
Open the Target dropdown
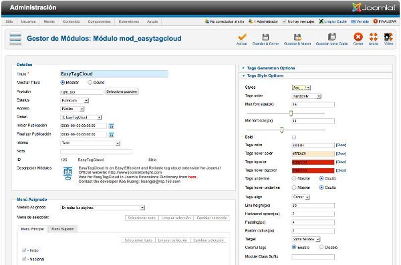tap(306, 239)
